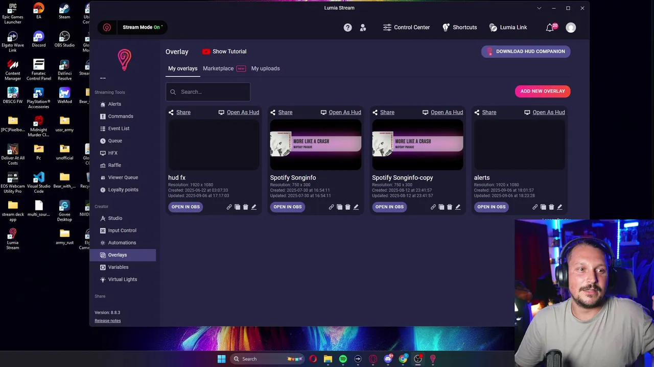Open Viewer Queue in the sidebar
Image resolution: width=654 pixels, height=367 pixels.
point(123,177)
